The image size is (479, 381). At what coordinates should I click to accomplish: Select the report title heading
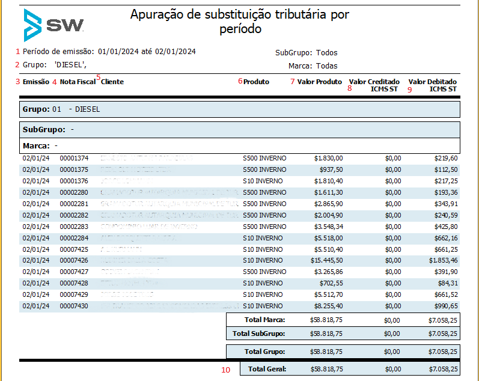tap(240, 22)
